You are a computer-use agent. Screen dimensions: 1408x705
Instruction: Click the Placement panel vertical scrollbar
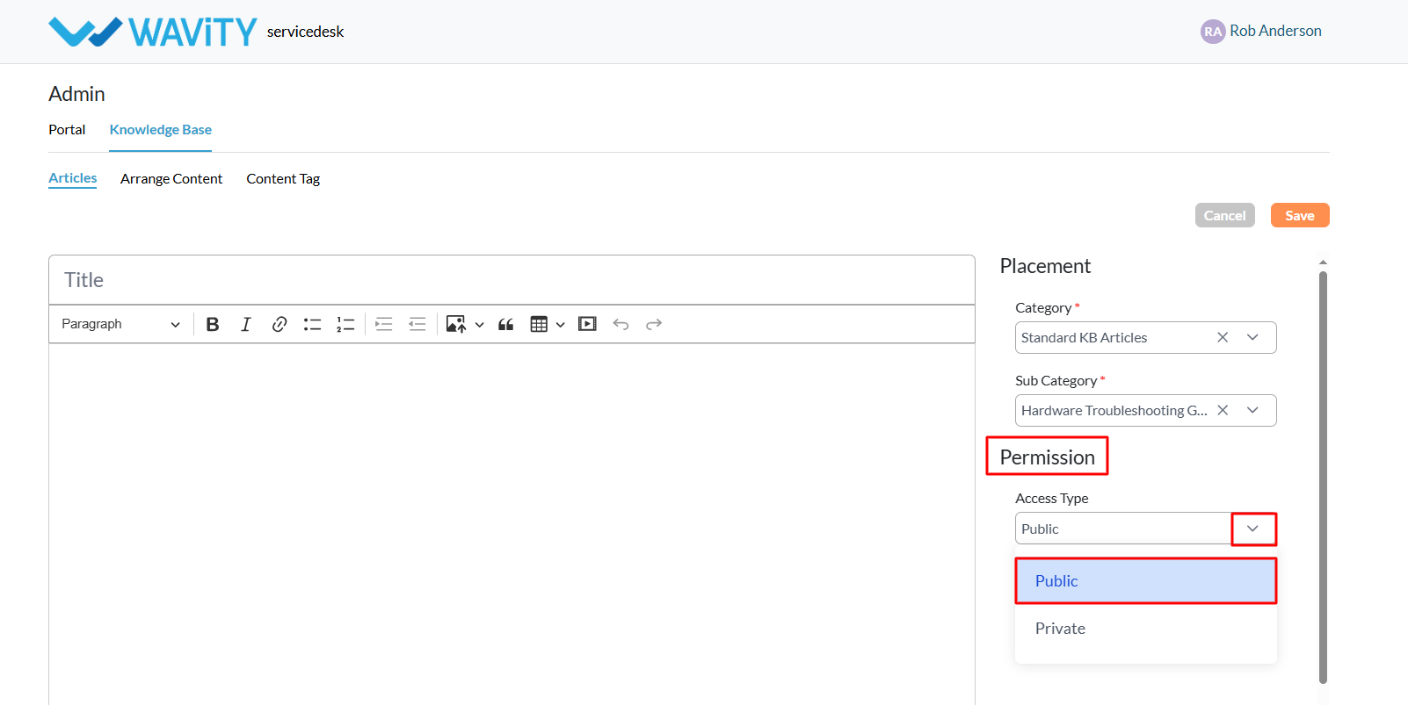pos(1323,477)
